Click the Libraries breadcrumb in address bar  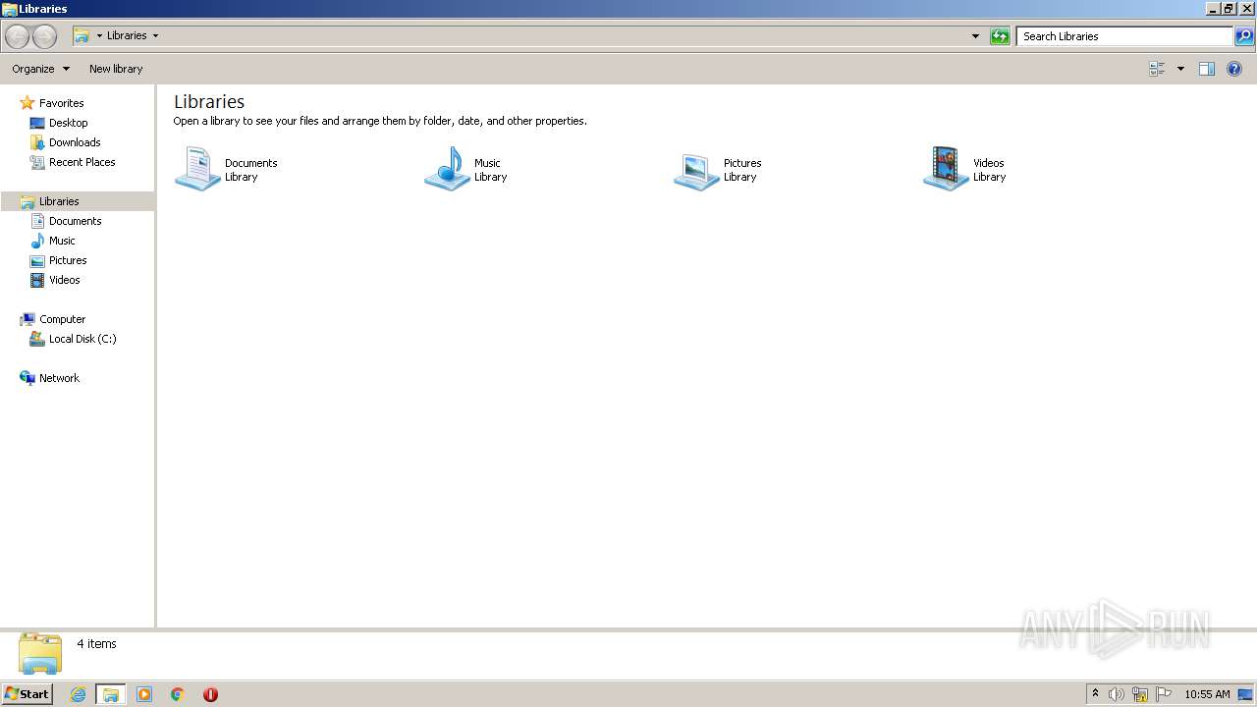(x=127, y=36)
